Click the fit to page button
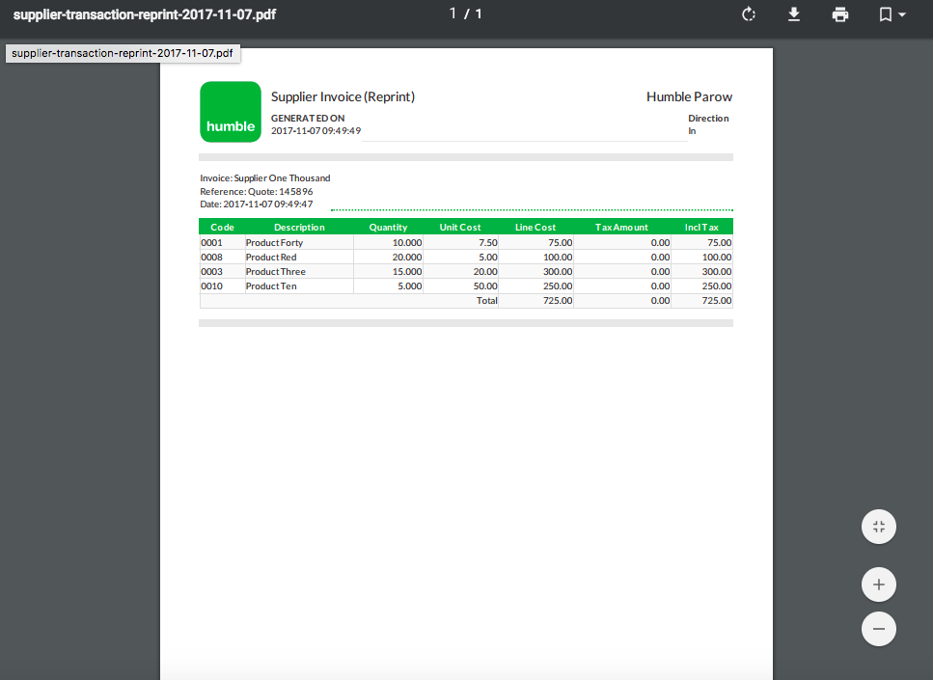This screenshot has height=680, width=933. (879, 527)
